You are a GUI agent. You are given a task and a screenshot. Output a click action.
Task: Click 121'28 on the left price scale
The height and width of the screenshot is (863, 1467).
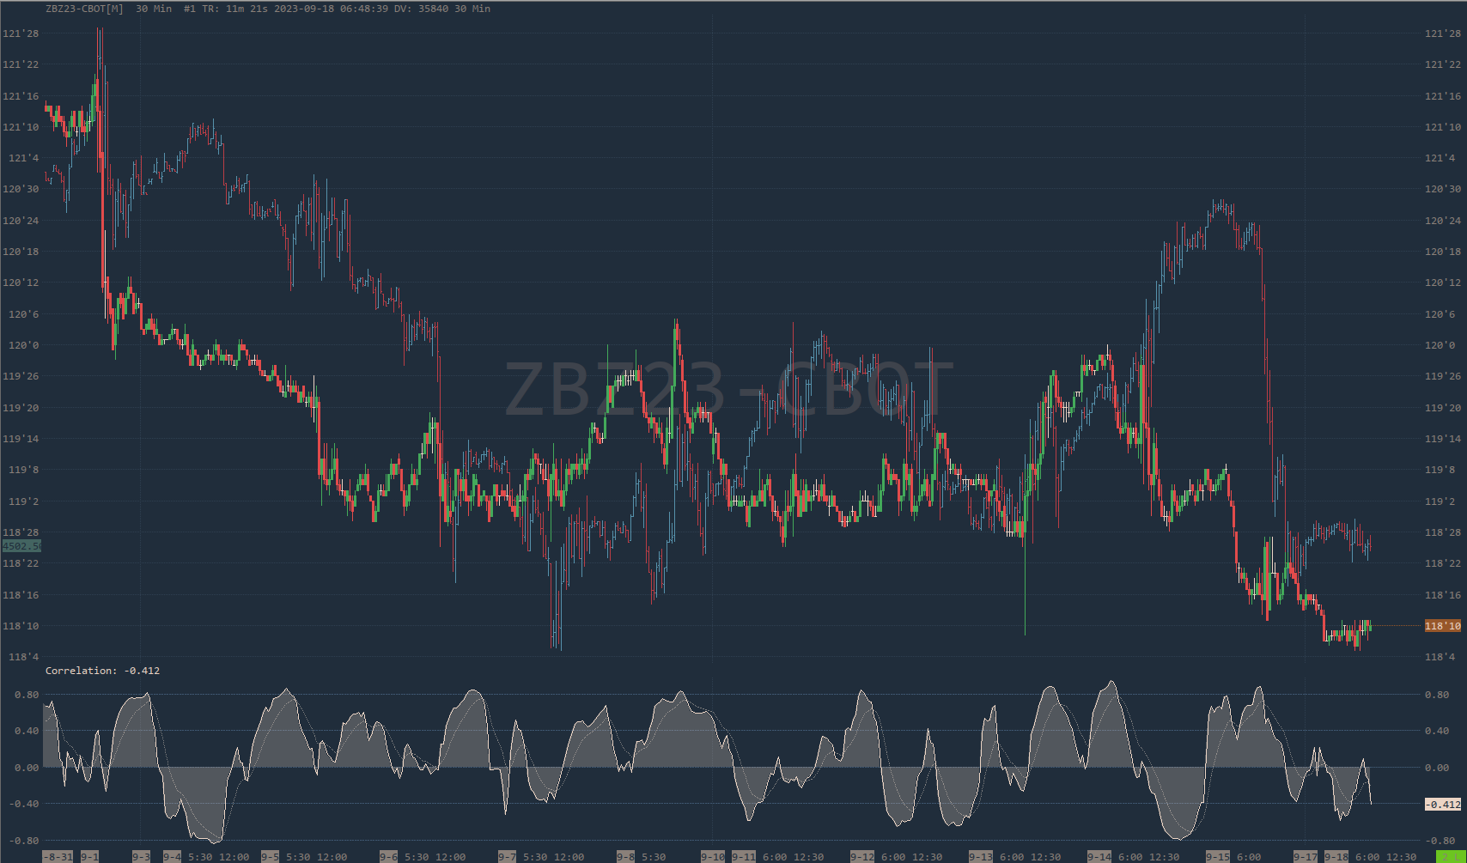pos(21,33)
